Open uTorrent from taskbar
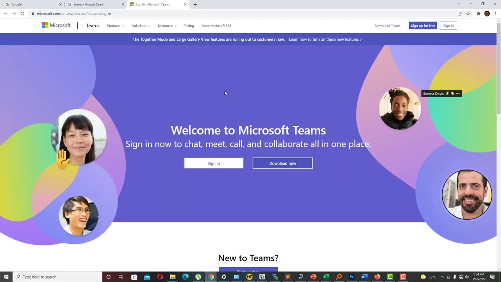501x282 pixels. [198, 277]
